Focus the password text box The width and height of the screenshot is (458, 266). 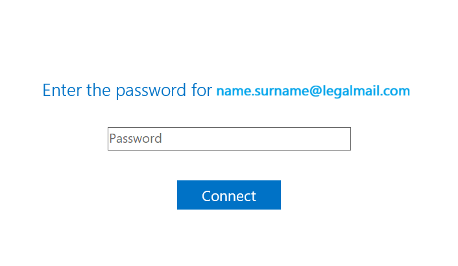pyautogui.click(x=229, y=139)
